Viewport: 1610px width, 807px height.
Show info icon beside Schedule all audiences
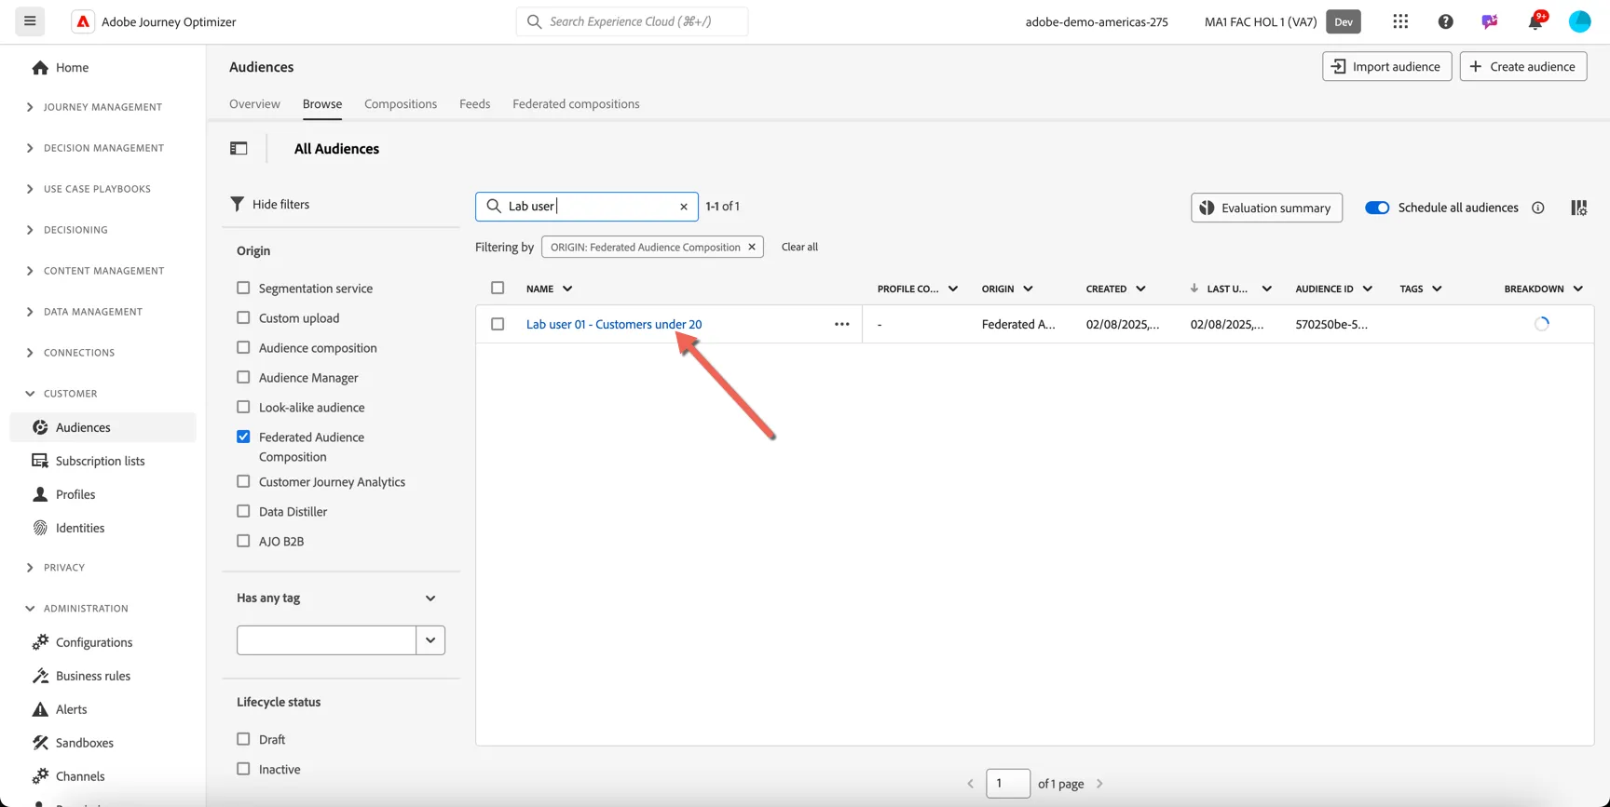(x=1537, y=208)
